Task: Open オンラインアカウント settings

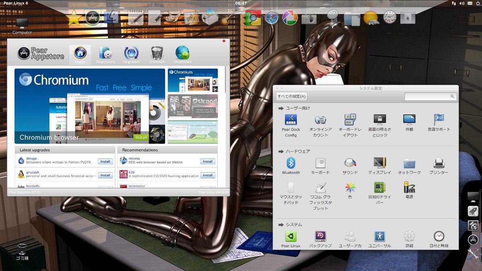Action: (x=321, y=125)
